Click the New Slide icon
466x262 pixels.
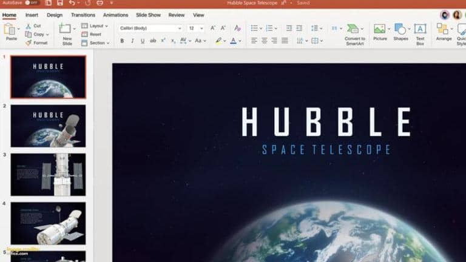pyautogui.click(x=66, y=29)
